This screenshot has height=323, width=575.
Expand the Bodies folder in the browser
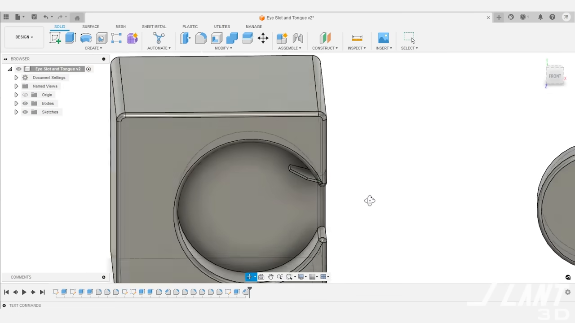[16, 103]
